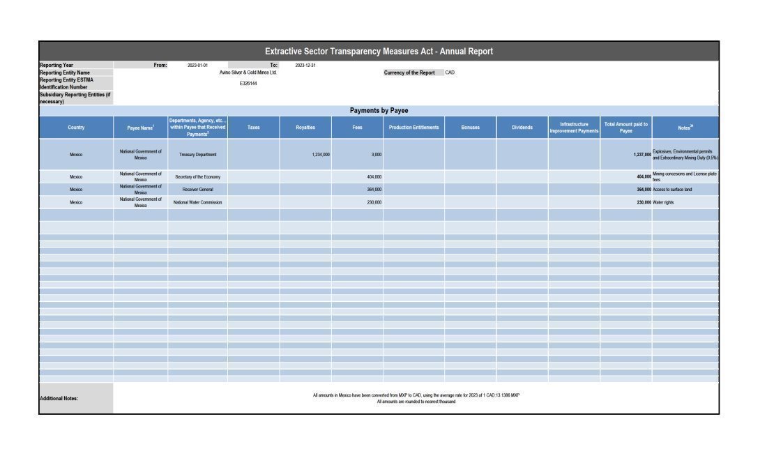The width and height of the screenshot is (767, 465).
Task: Select the Infrastructure Improvement Payments header
Action: coord(574,128)
